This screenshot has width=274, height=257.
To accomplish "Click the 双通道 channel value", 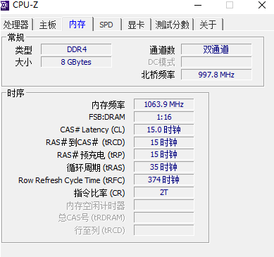I will click(216, 49).
